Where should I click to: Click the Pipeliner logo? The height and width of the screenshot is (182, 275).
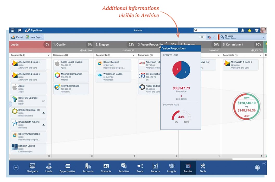click(34, 30)
